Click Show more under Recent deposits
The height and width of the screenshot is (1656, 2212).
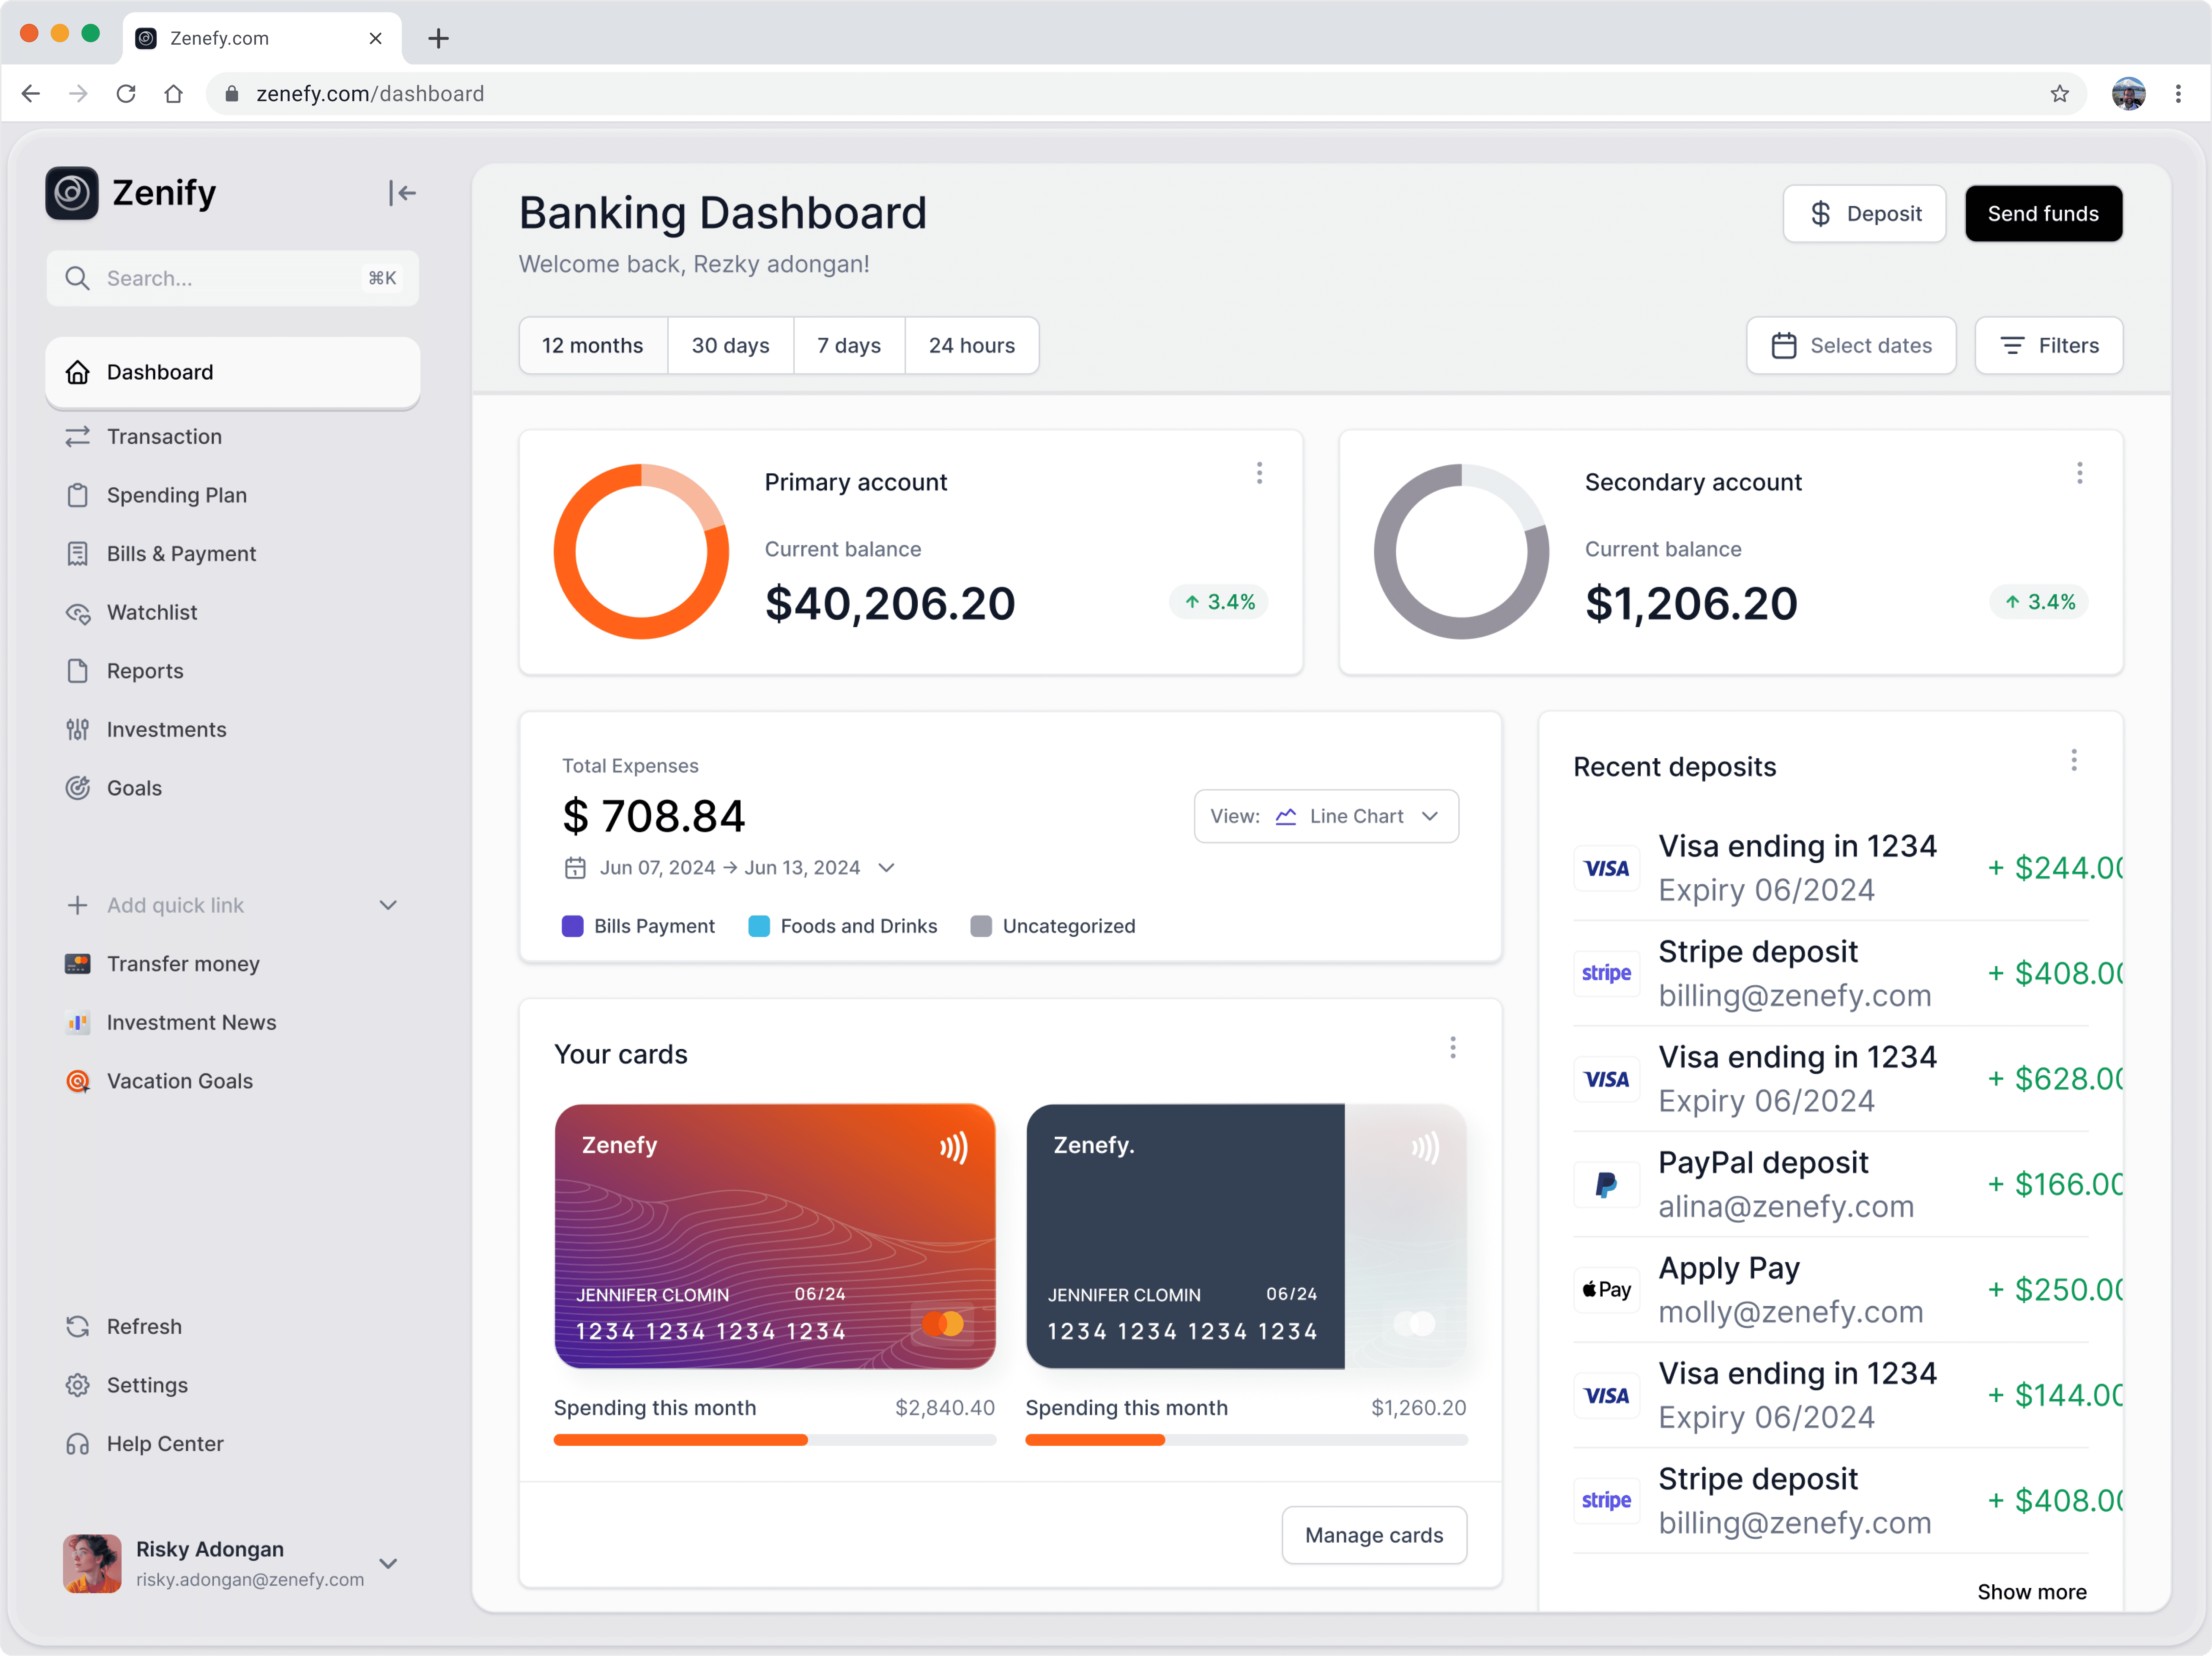pyautogui.click(x=2032, y=1592)
